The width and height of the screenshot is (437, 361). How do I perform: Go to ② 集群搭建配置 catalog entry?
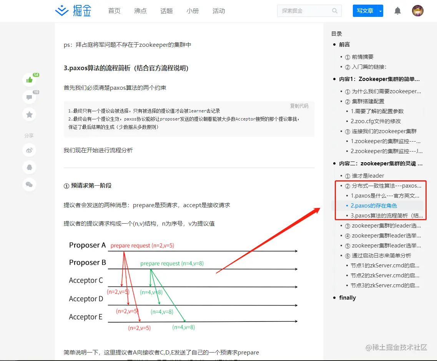tap(364, 102)
